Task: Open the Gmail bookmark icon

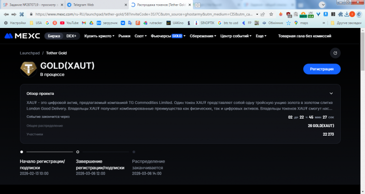Action: [84, 23]
